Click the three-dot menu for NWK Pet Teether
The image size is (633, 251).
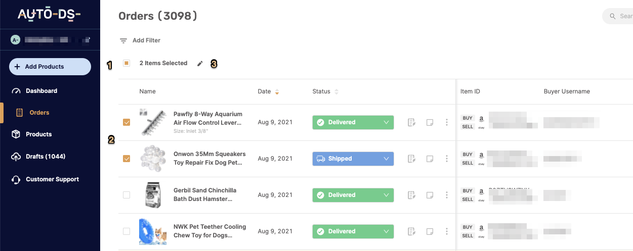pyautogui.click(x=447, y=231)
